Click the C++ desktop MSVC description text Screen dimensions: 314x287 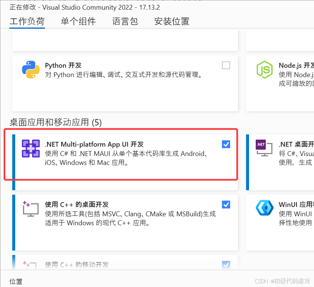click(x=130, y=218)
